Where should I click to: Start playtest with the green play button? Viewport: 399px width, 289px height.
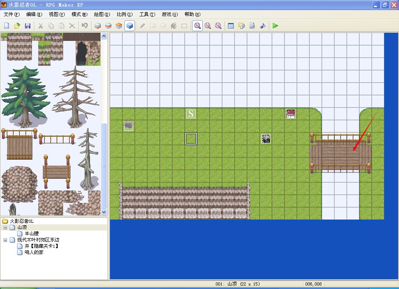pos(275,26)
